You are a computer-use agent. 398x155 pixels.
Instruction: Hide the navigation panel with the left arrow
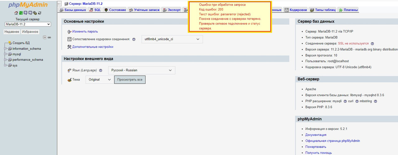click(60, 4)
